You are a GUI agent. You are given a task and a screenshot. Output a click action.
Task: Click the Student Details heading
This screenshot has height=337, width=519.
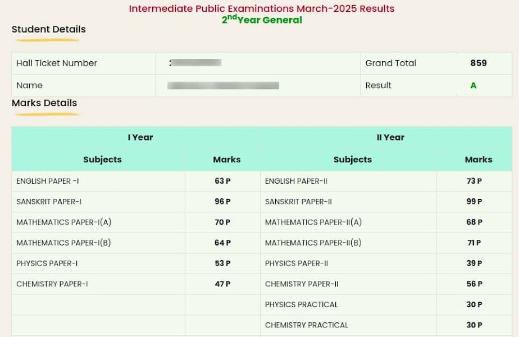pos(49,29)
